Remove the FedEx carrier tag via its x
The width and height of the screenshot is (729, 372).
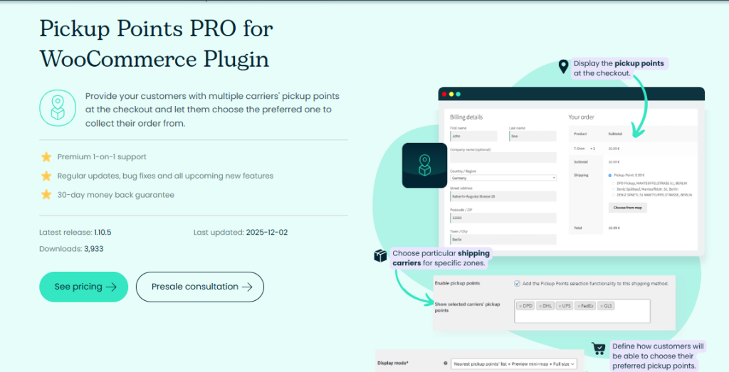[x=579, y=307]
